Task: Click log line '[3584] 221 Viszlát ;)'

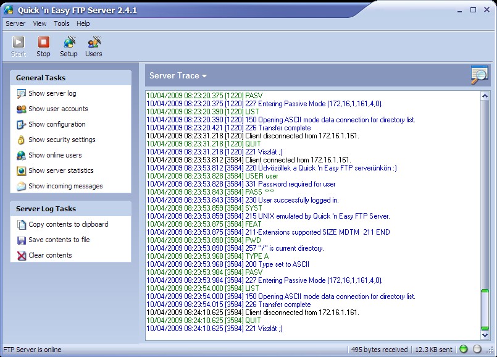Action: tap(214, 329)
